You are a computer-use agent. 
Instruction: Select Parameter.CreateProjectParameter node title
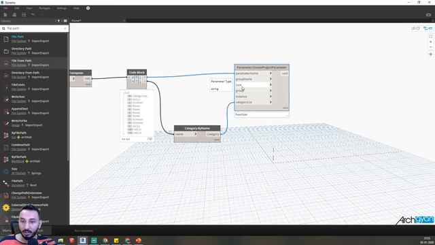click(262, 67)
